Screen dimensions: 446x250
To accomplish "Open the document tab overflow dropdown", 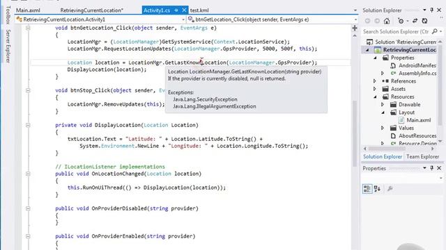I will point(355,10).
